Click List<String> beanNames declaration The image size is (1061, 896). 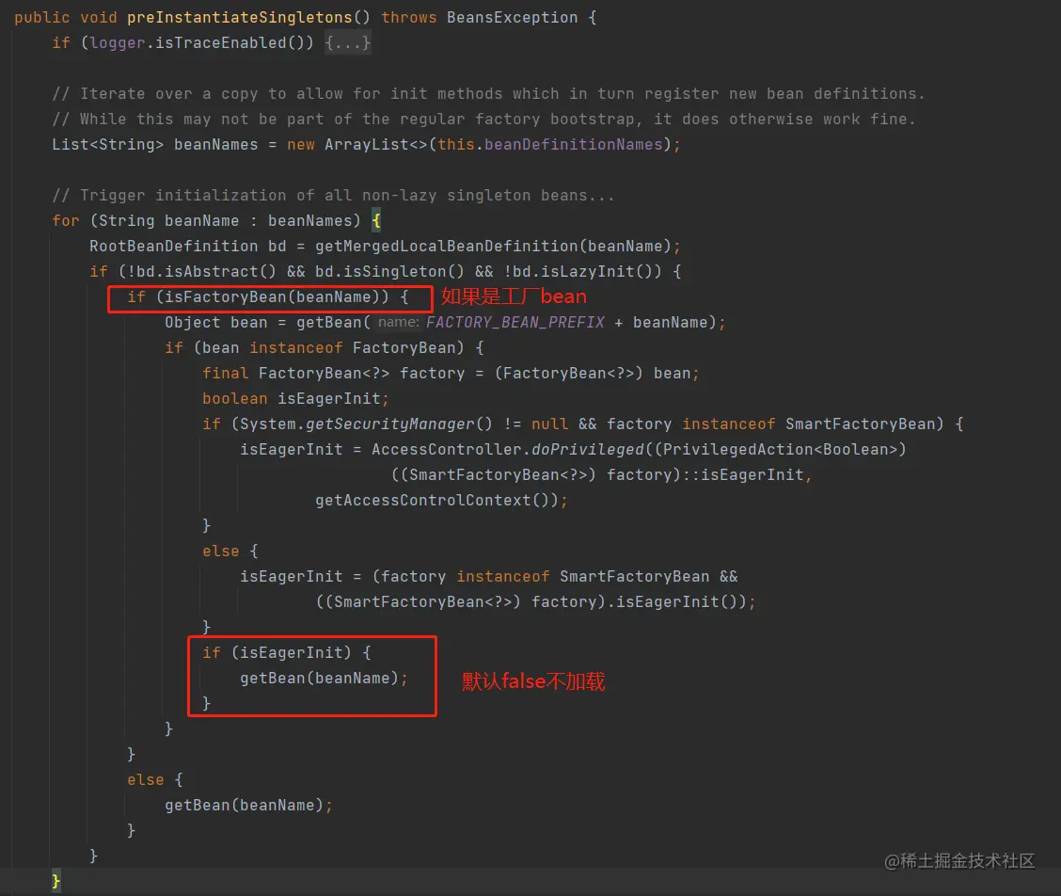point(154,144)
